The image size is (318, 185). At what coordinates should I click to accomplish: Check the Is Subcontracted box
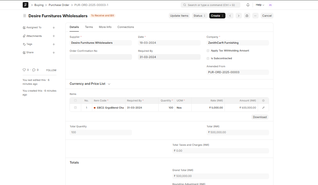click(208, 58)
